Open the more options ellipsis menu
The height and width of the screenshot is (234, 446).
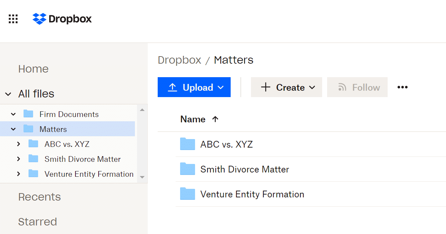(x=403, y=87)
